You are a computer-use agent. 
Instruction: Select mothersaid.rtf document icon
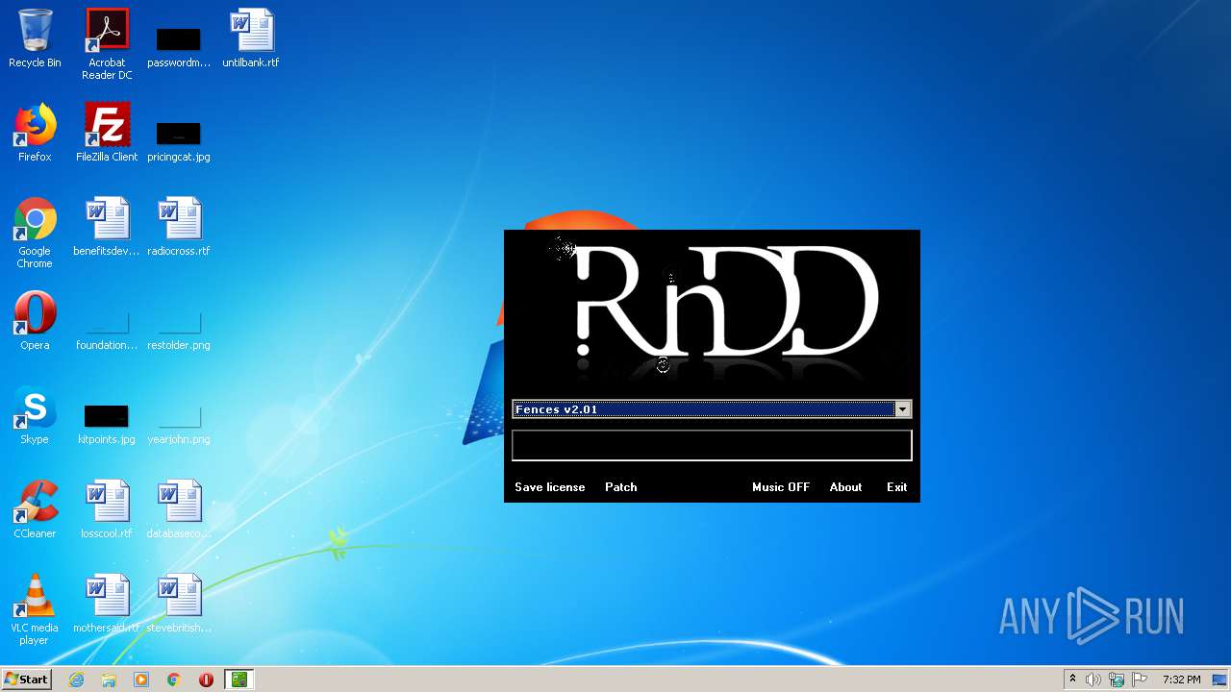pyautogui.click(x=107, y=604)
